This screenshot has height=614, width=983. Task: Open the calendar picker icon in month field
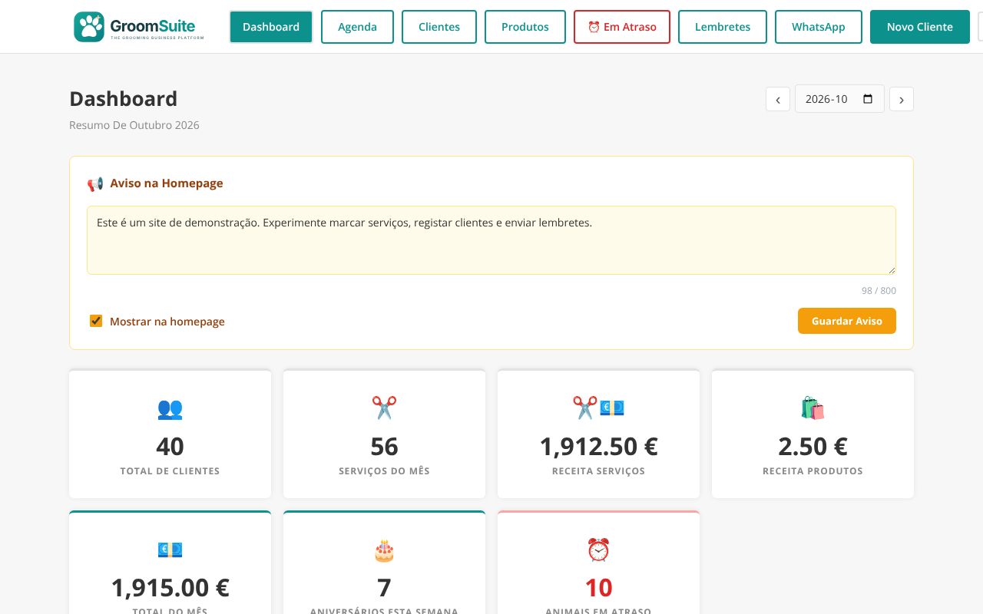tap(869, 99)
